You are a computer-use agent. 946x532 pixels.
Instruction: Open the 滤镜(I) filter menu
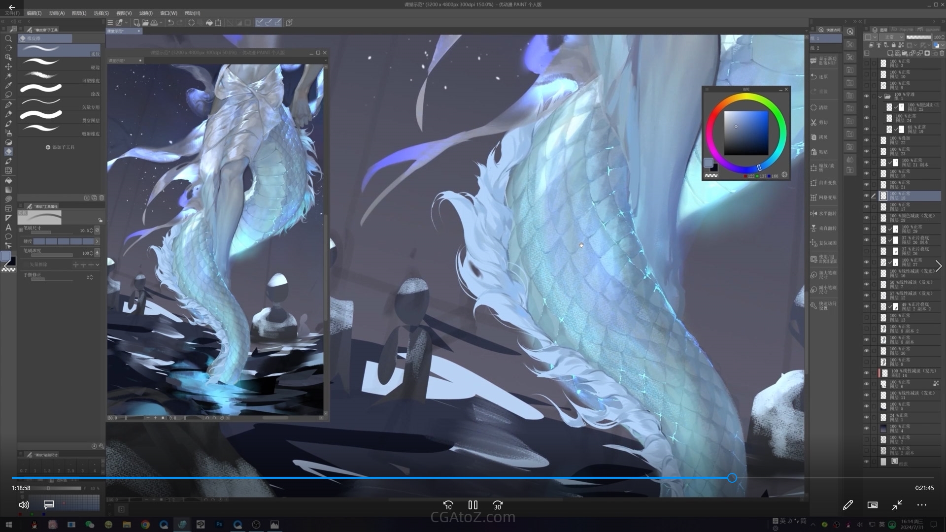[x=146, y=13]
